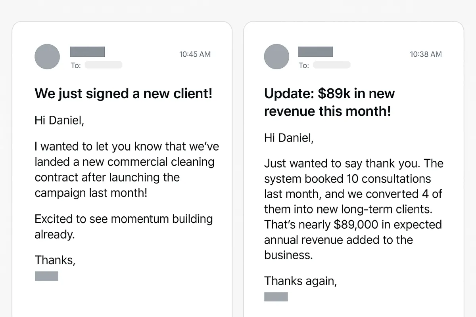The height and width of the screenshot is (317, 476).
Task: Click the 10:45 AM timestamp
Action: (195, 54)
